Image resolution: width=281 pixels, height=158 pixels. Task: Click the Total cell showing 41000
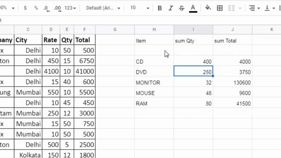tap(85, 71)
